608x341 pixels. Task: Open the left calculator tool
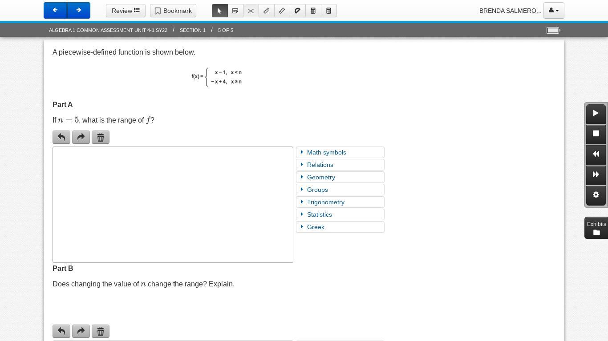pos(313,11)
